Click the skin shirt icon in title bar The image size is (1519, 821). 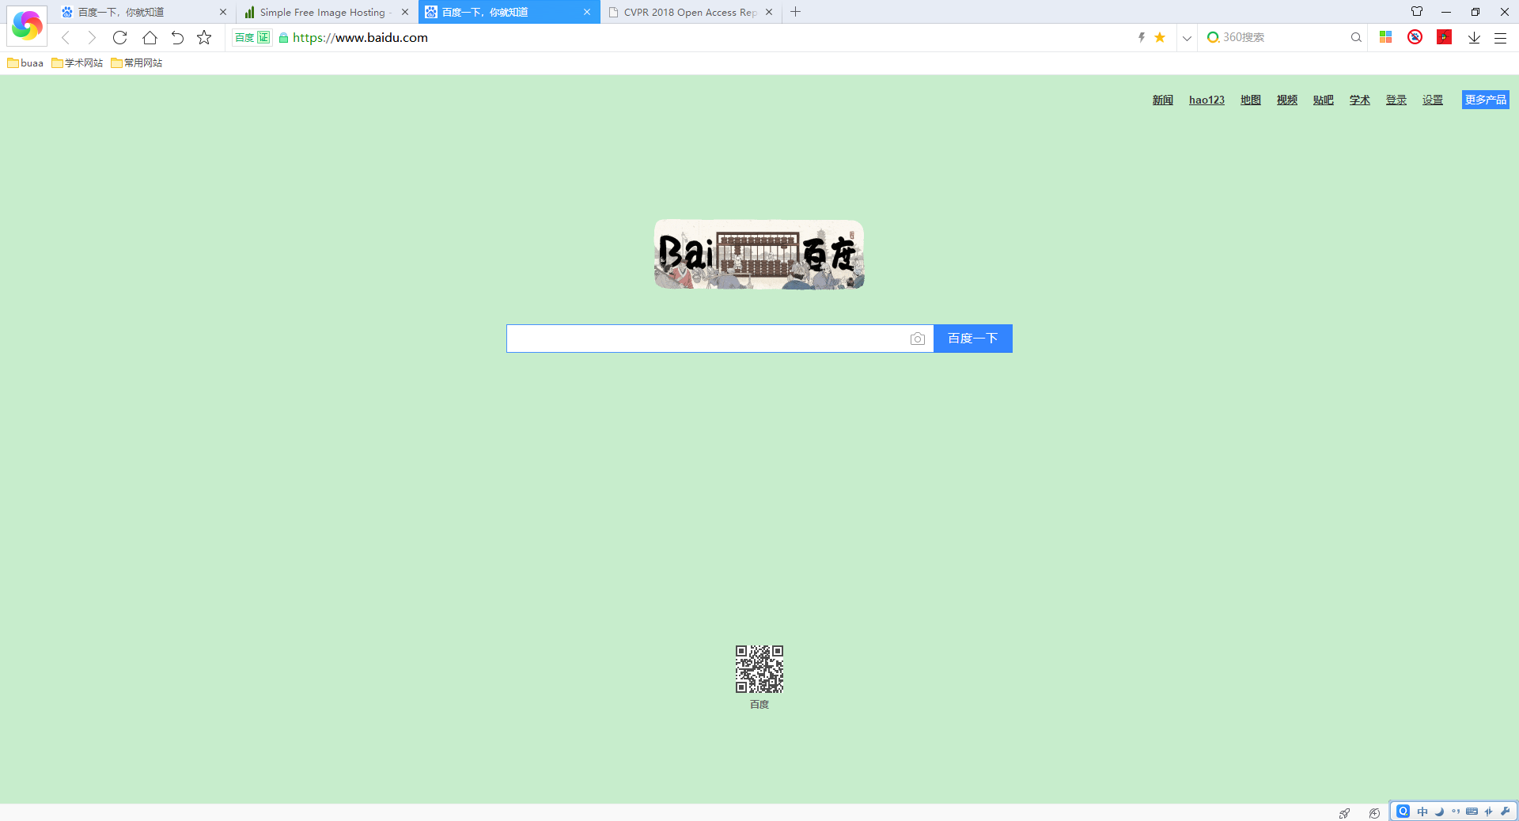tap(1417, 12)
